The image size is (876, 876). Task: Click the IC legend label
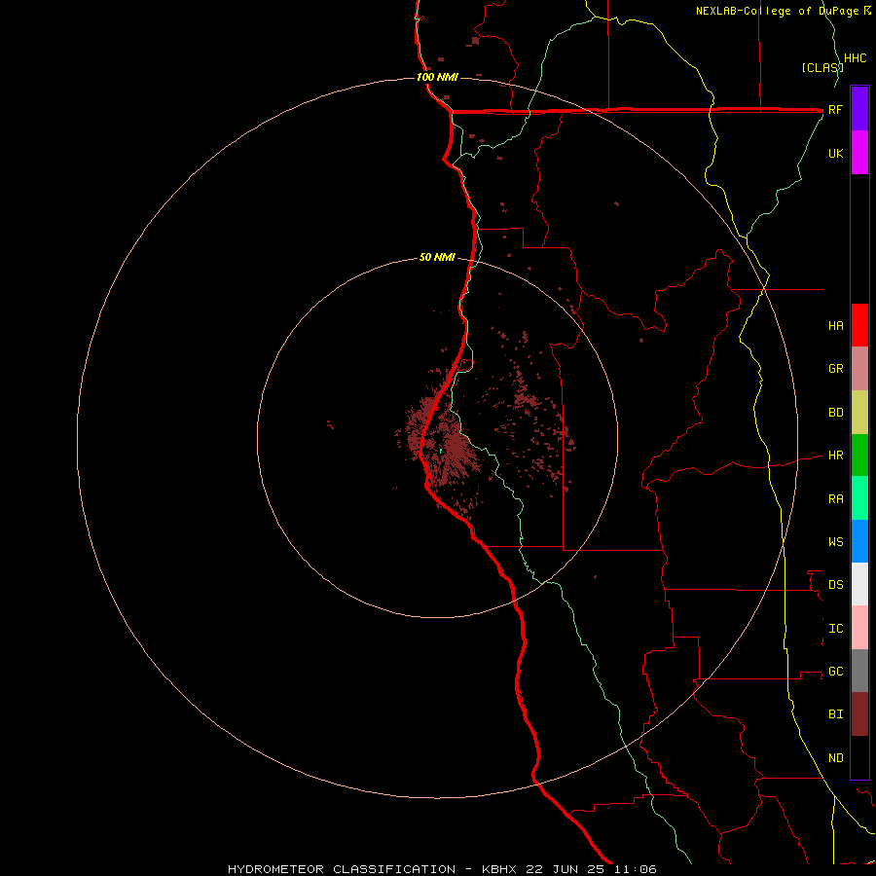tap(835, 629)
